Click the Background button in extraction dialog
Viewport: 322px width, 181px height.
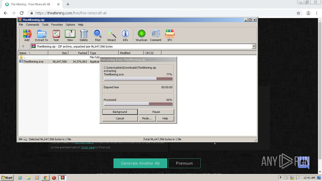[x=120, y=112]
